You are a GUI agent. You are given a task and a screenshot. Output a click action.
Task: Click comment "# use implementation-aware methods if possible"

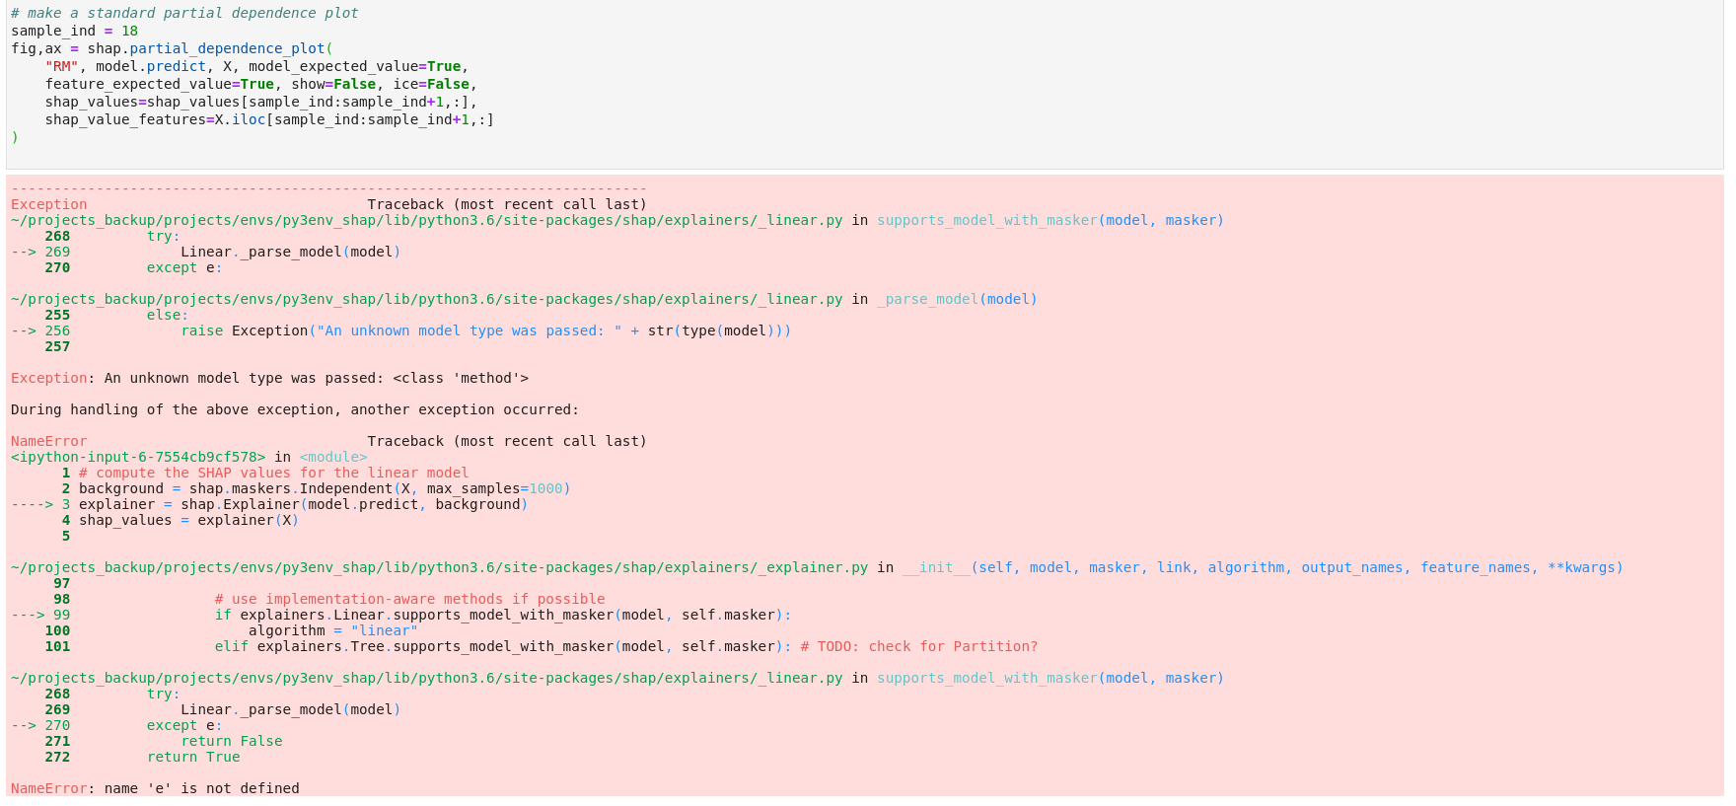[x=409, y=599]
